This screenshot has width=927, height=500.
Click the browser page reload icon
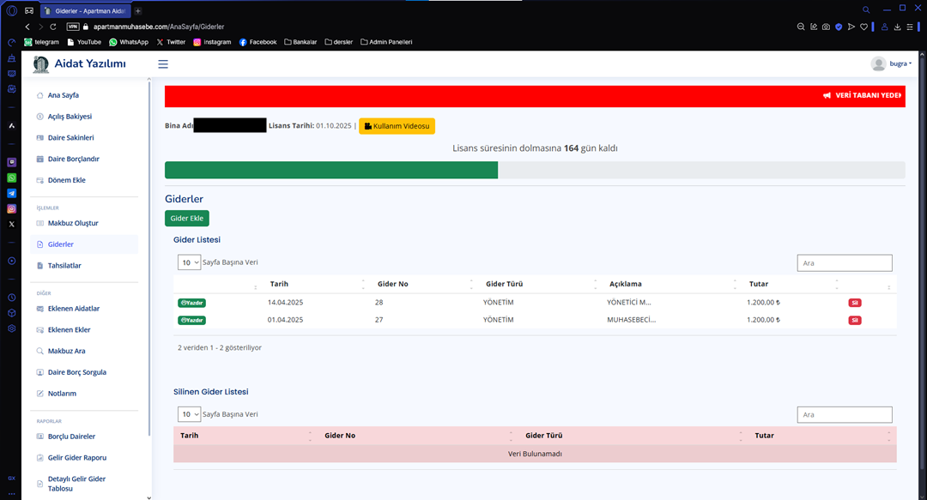pos(53,27)
